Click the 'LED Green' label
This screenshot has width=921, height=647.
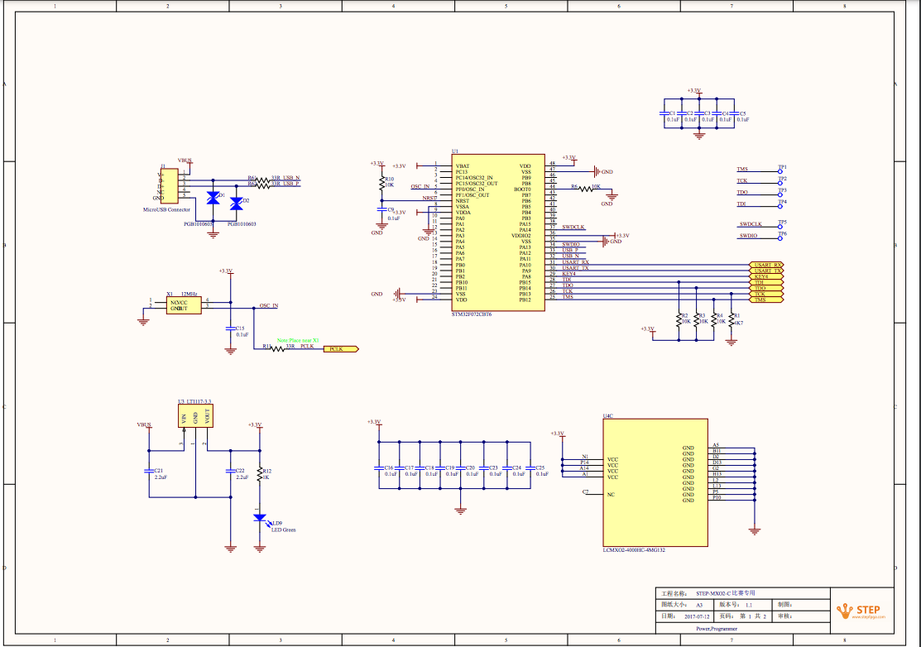pyautogui.click(x=283, y=530)
